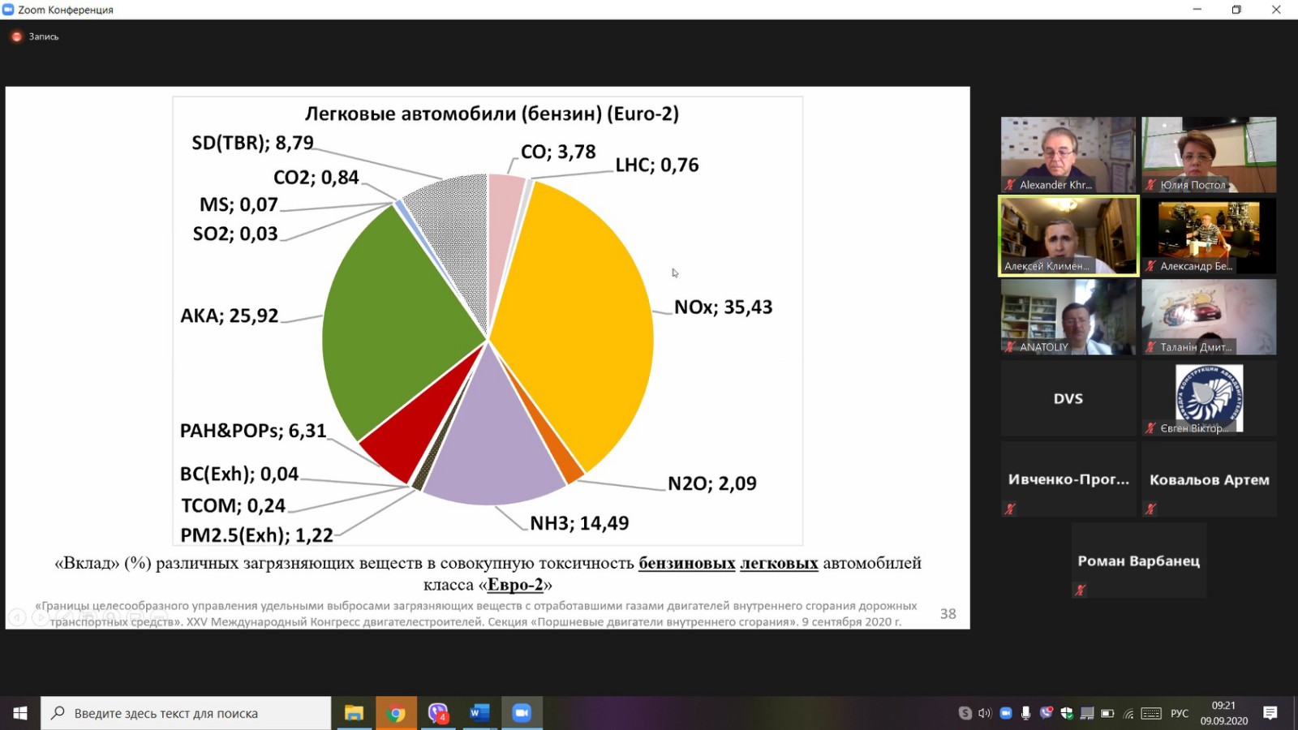Open the Zoom app from the taskbar
The height and width of the screenshot is (730, 1298).
(x=522, y=713)
